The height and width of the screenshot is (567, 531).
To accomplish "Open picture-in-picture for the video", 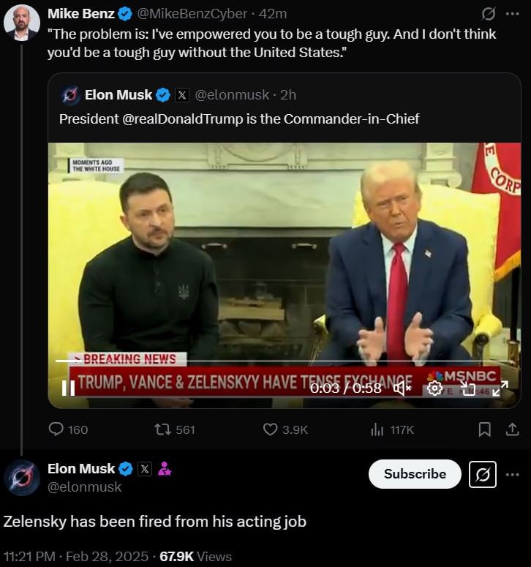I will (x=467, y=388).
